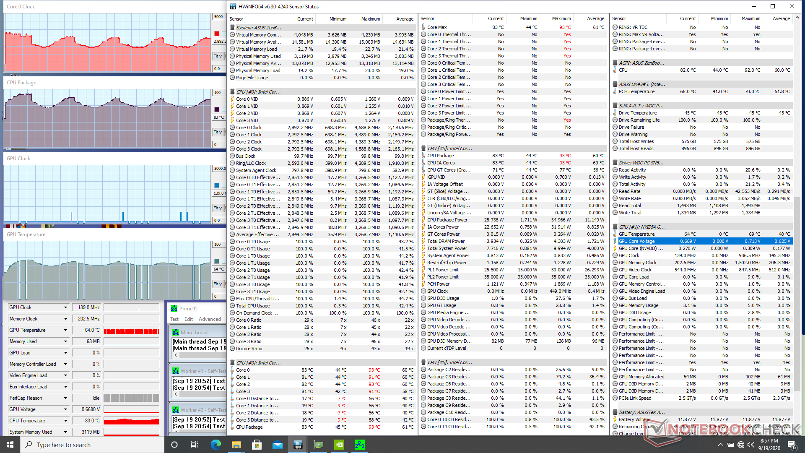
Task: Open Prime95 from the taskbar
Action: point(360,445)
